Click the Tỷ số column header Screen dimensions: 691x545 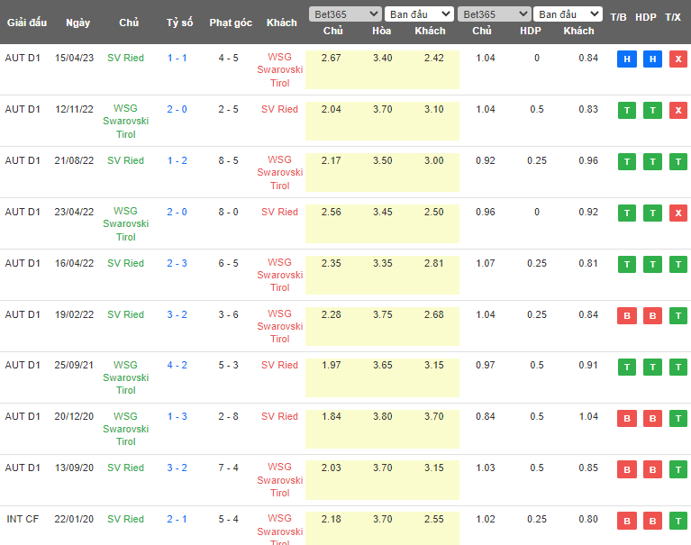point(179,23)
